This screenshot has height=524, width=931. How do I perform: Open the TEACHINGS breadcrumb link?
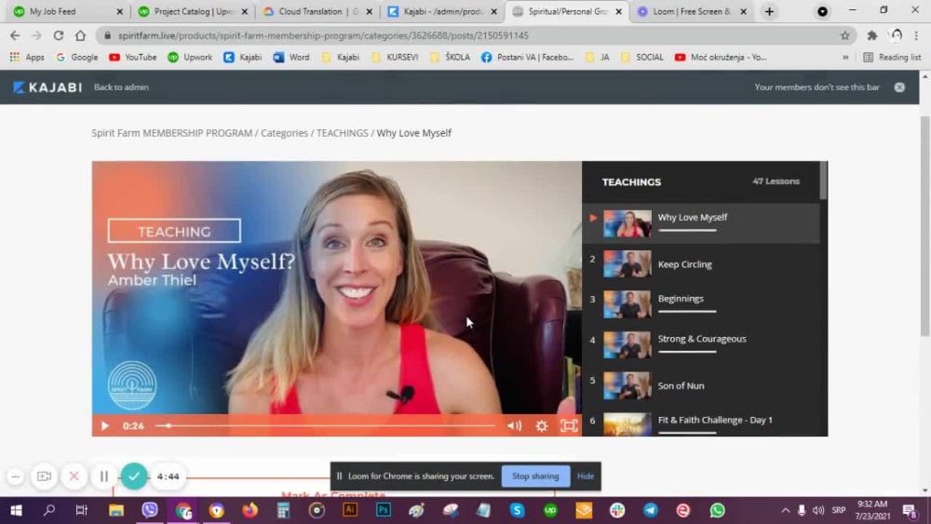coord(342,133)
